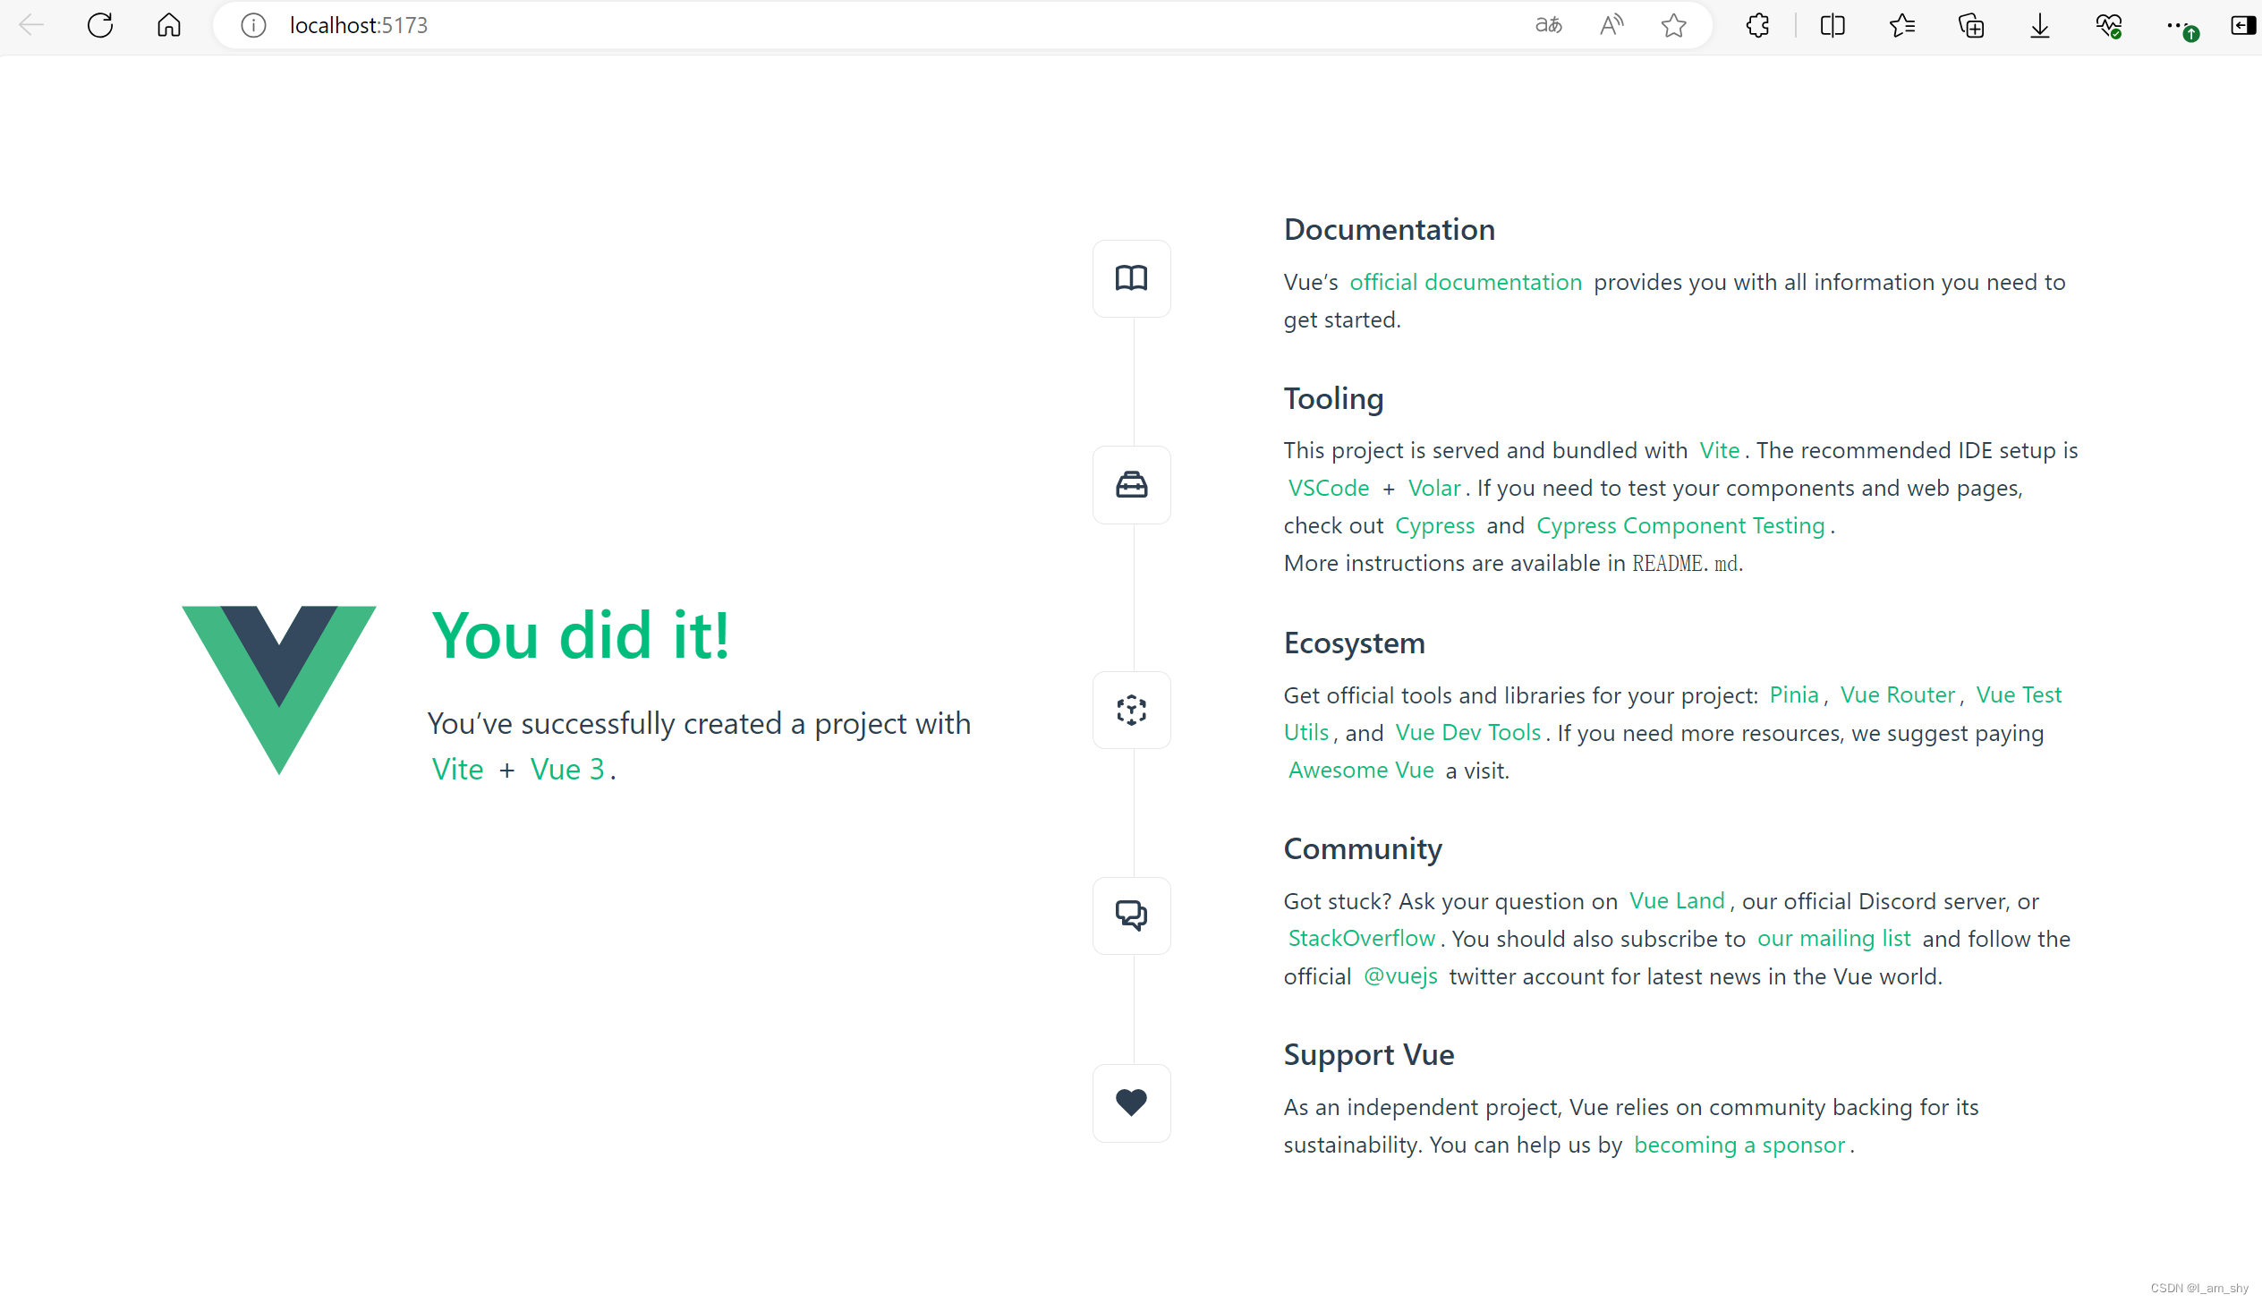Open the Volar link
The image size is (2262, 1303).
[1433, 488]
